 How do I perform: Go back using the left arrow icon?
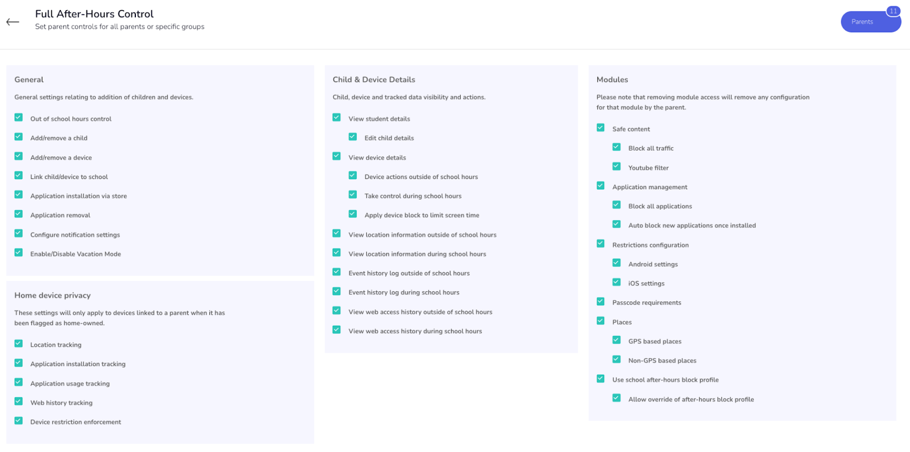13,22
